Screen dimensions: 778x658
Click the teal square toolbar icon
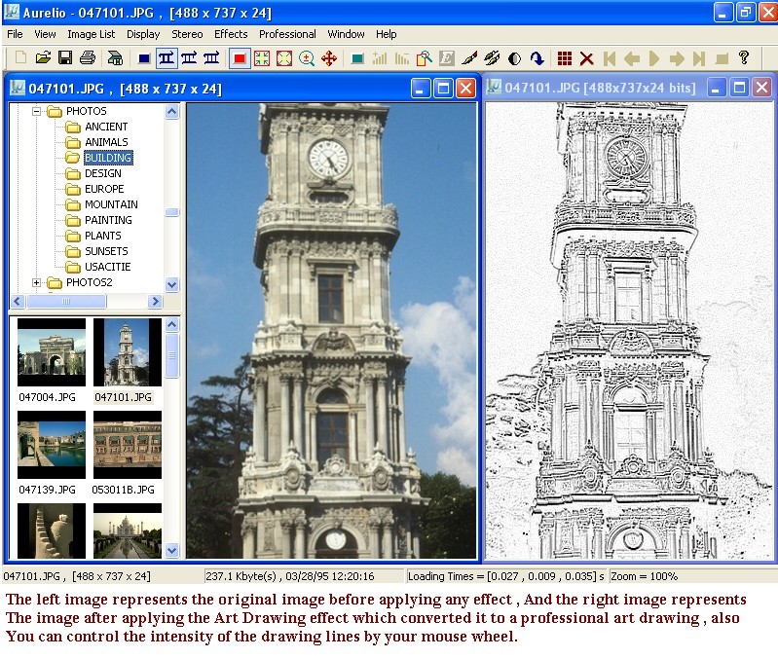pyautogui.click(x=356, y=58)
